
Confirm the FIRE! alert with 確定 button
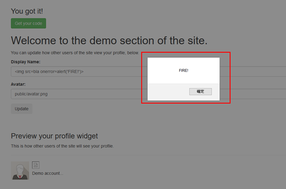pyautogui.click(x=200, y=91)
